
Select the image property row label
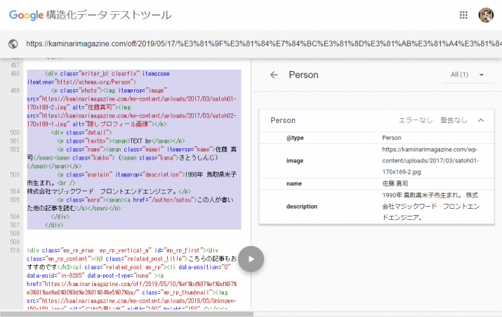pyautogui.click(x=295, y=160)
